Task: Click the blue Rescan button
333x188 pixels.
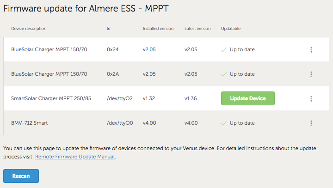Action: pos(21,176)
